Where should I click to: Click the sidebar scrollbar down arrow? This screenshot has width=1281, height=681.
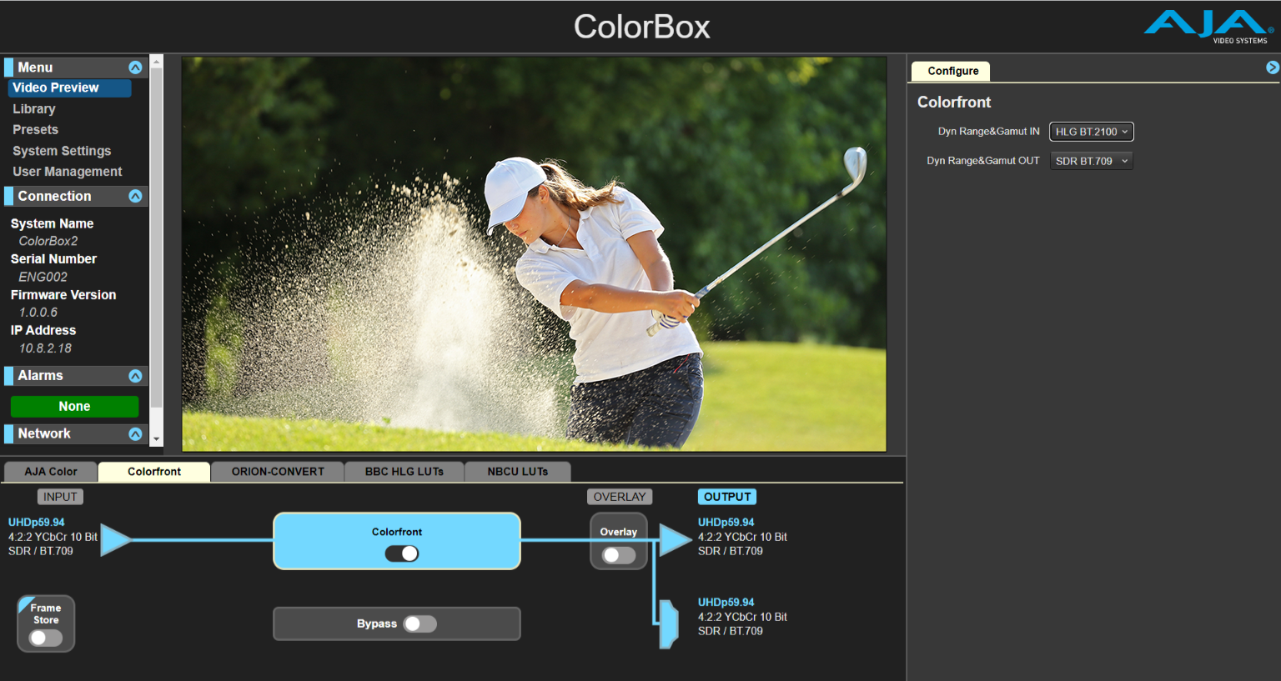(x=157, y=439)
